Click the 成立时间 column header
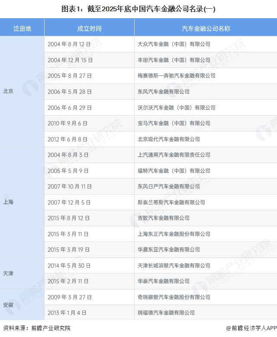 pos(89,29)
